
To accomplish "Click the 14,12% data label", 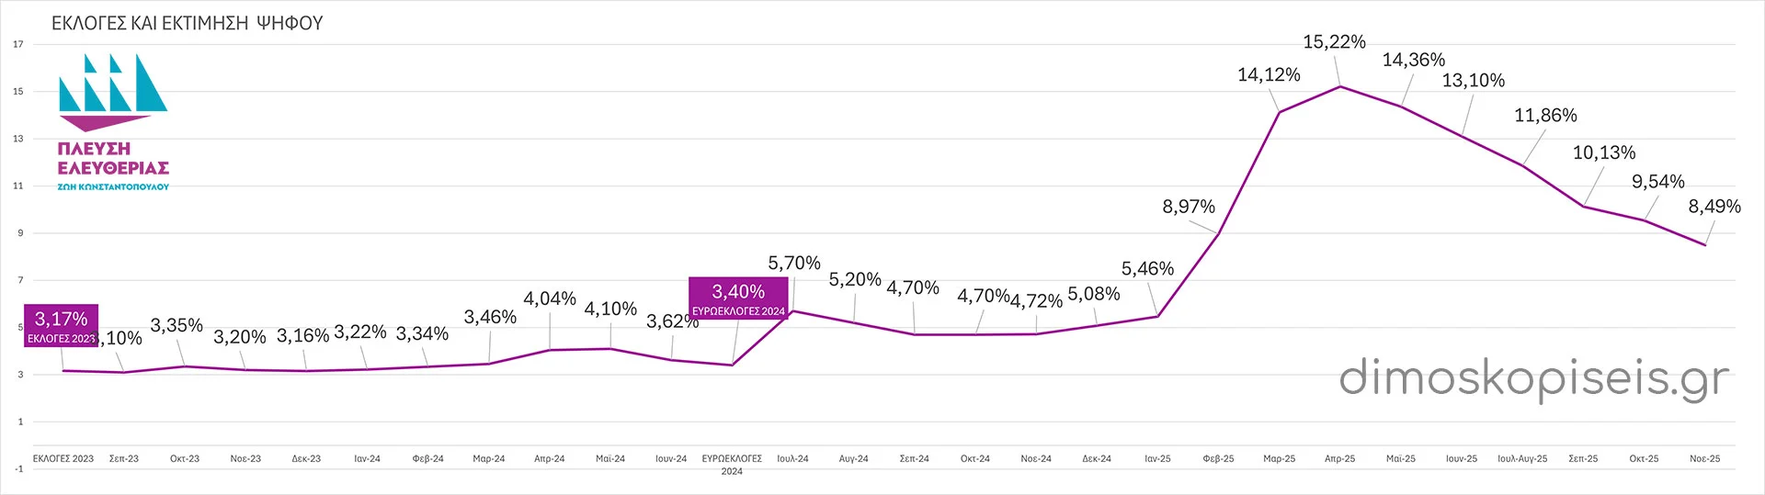I will coord(1269,75).
